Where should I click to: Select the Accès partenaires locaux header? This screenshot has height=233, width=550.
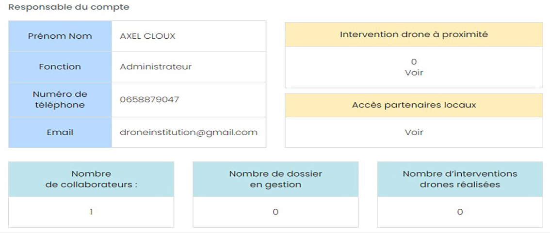[414, 105]
